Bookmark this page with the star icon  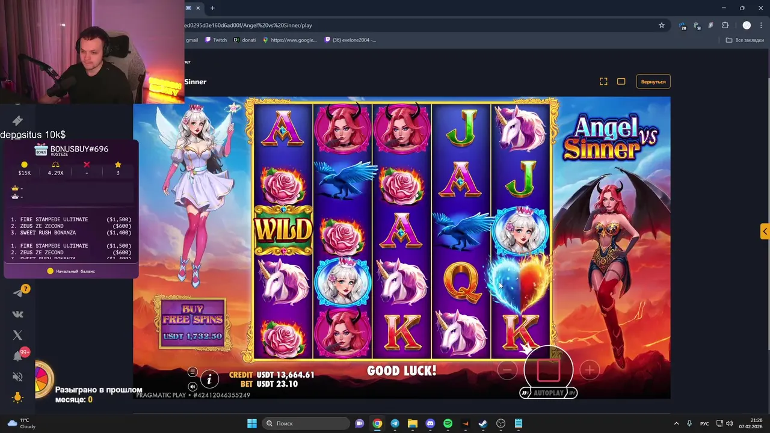[662, 25]
